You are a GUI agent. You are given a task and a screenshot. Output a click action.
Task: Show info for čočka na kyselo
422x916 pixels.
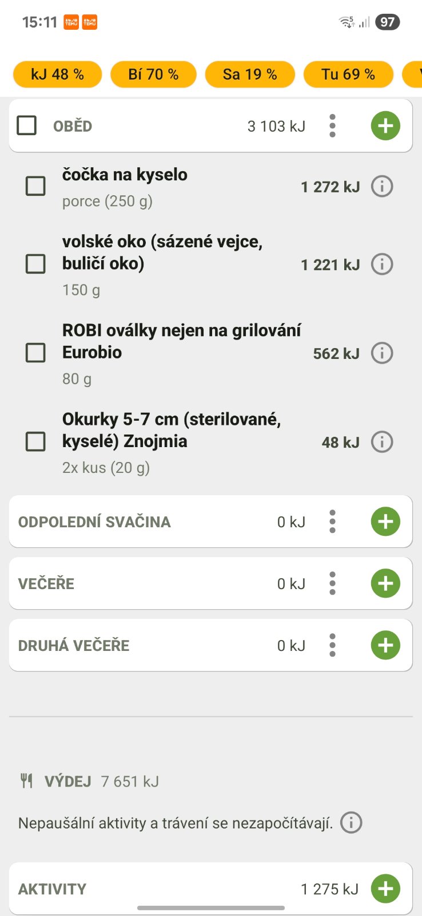click(382, 186)
